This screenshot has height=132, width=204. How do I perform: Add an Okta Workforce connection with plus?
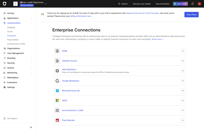click(x=183, y=71)
